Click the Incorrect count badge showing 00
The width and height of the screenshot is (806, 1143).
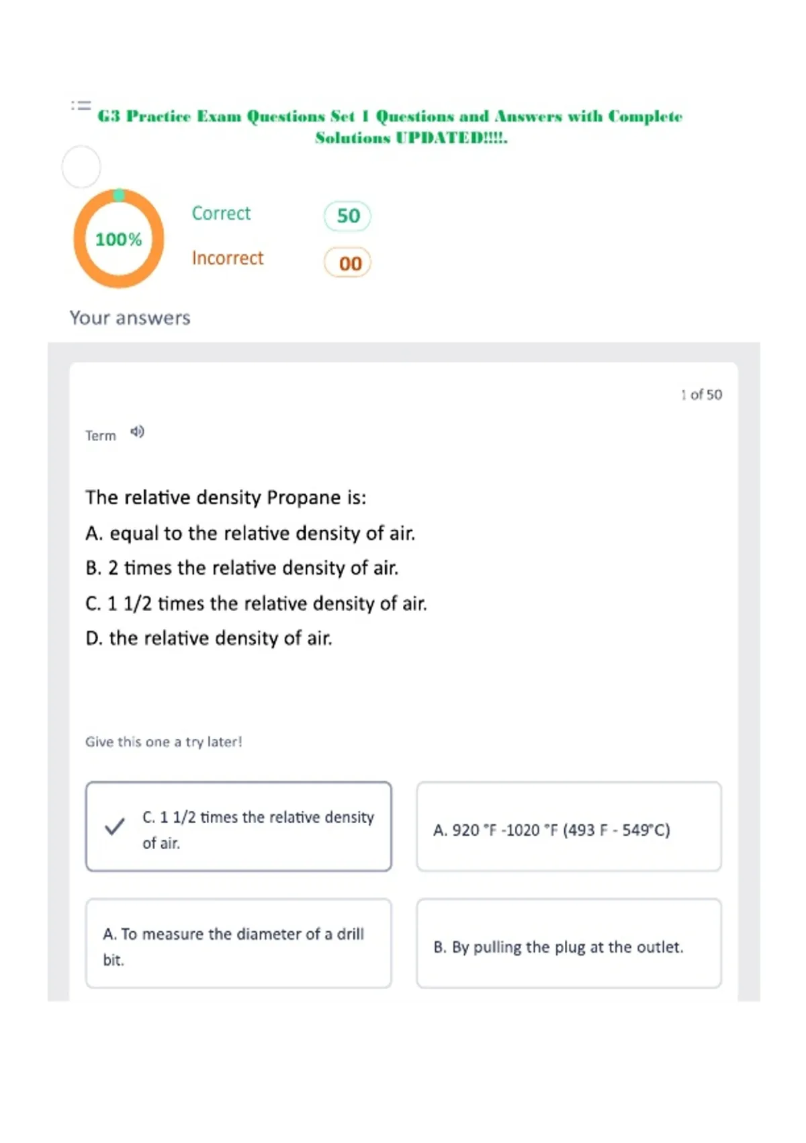tap(348, 263)
